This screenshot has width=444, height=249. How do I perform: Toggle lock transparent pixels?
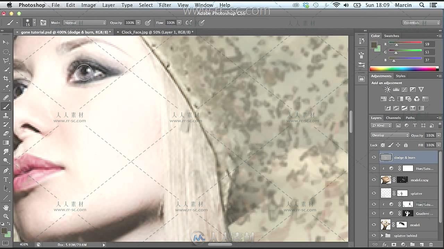point(383,145)
